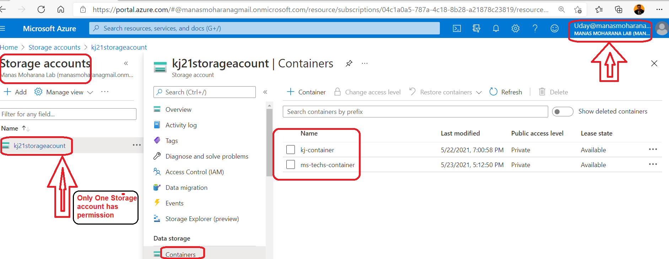The width and height of the screenshot is (669, 259).
Task: Open kj-container link
Action: tap(317, 150)
